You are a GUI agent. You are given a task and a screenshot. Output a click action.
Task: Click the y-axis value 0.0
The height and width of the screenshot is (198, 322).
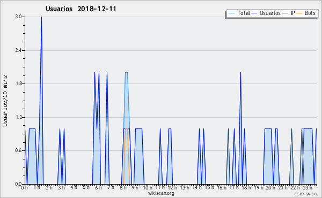[19, 184]
